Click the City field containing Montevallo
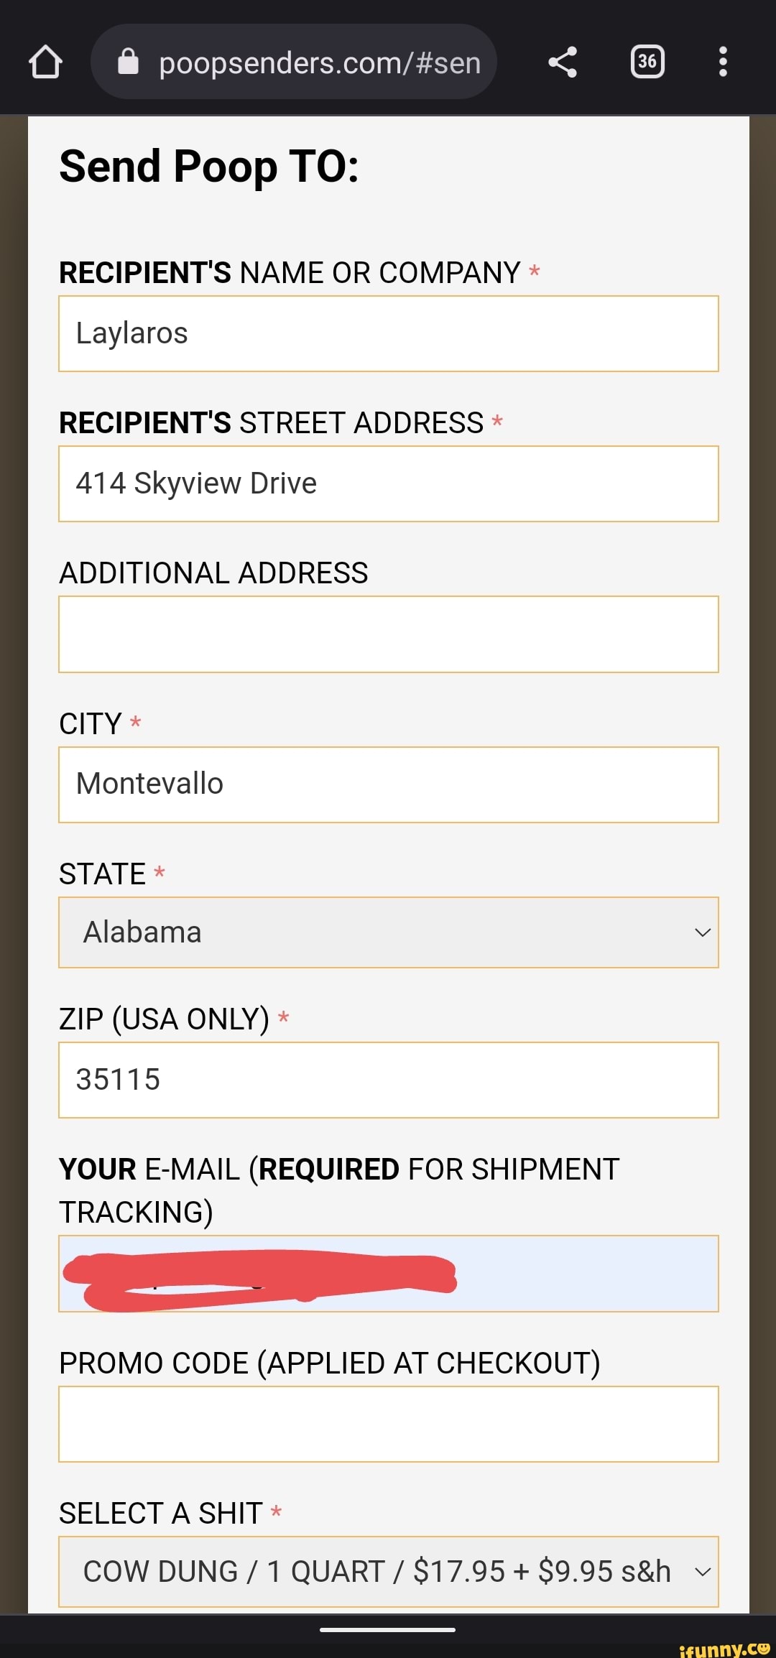Screen dimensions: 776x1658 point(388,784)
